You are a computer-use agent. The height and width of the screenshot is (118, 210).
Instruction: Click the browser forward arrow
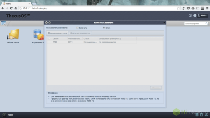coord(7,8)
